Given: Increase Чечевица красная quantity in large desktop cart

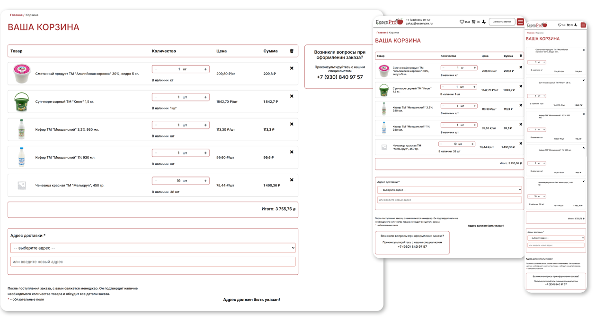Looking at the screenshot, I should pyautogui.click(x=205, y=181).
